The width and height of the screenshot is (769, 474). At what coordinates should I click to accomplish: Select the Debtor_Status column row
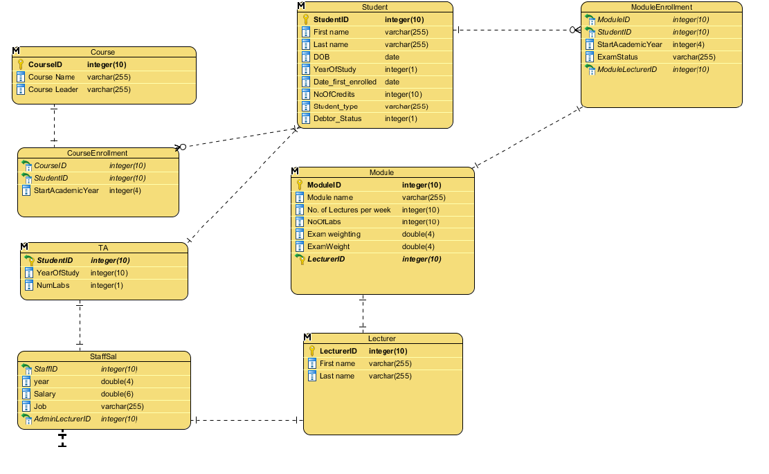375,118
